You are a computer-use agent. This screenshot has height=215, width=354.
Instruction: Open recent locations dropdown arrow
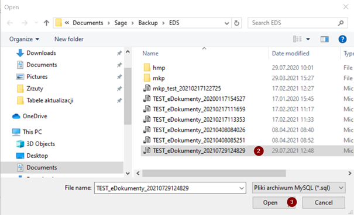coord(36,23)
